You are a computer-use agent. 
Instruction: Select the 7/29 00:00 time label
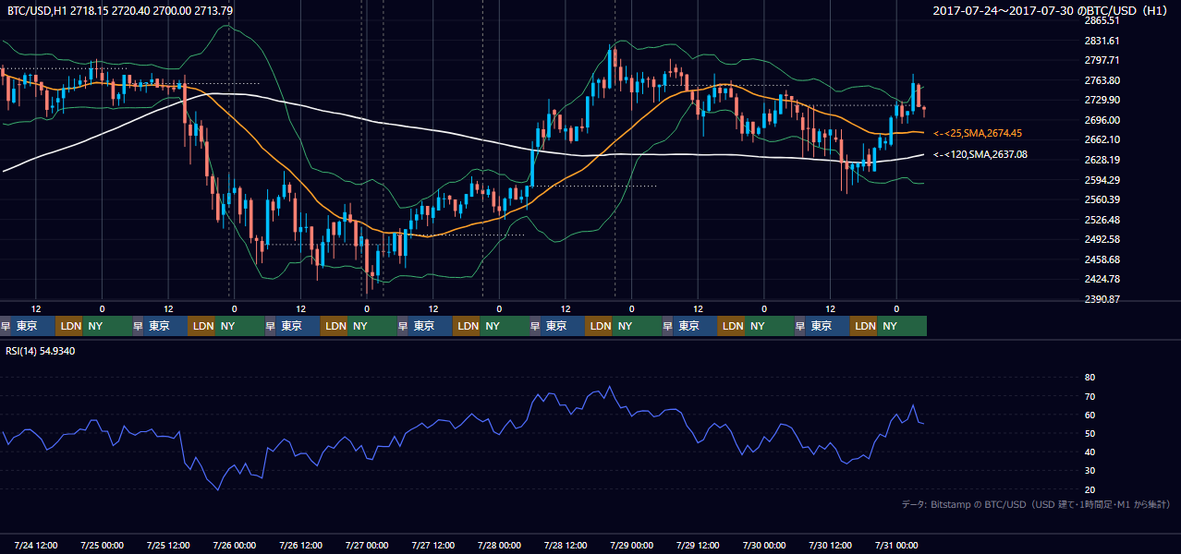[632, 545]
